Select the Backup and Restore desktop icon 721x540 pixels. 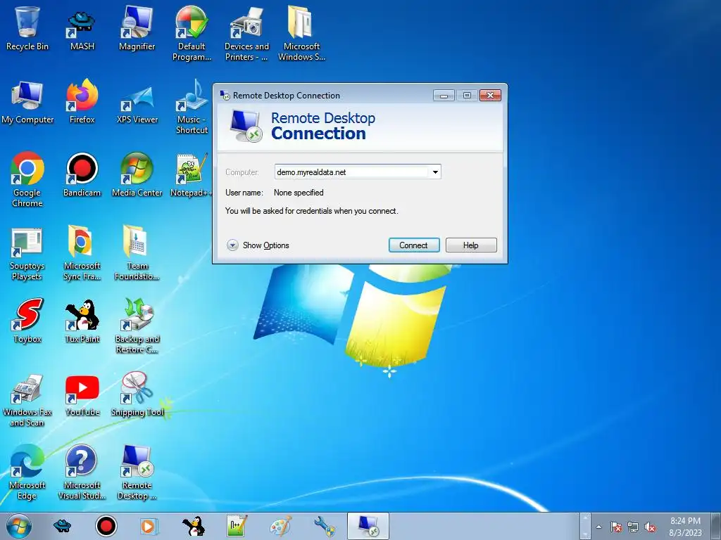coord(137,325)
